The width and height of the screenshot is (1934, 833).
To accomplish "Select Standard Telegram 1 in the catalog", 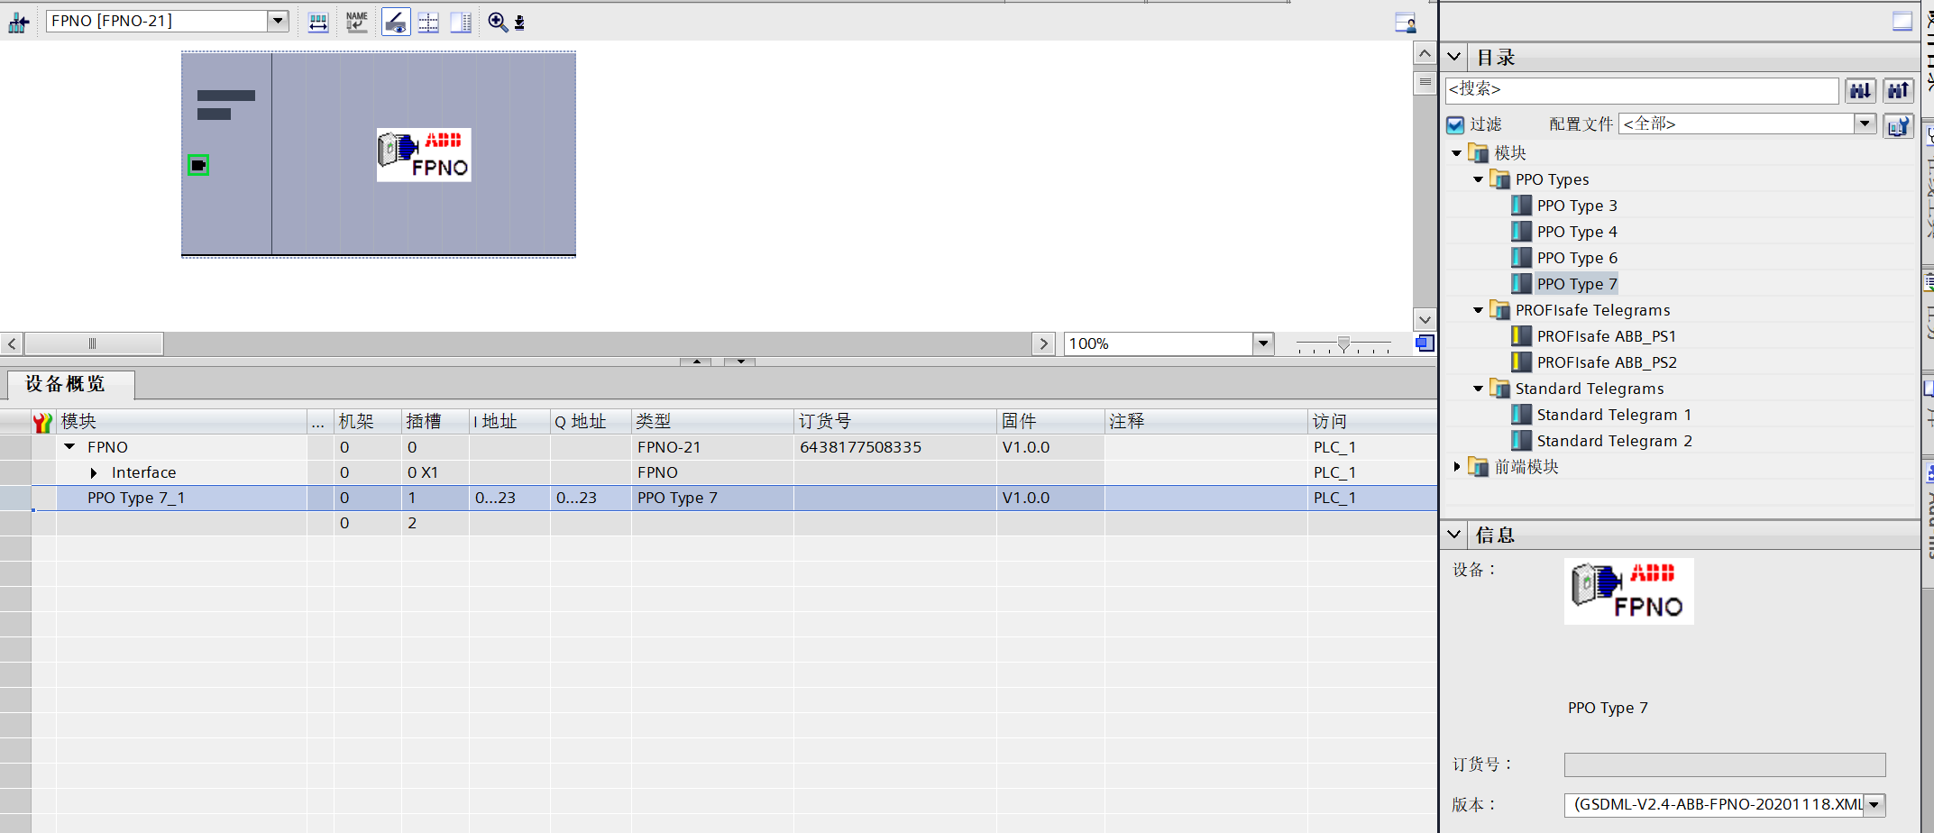I will pos(1614,415).
